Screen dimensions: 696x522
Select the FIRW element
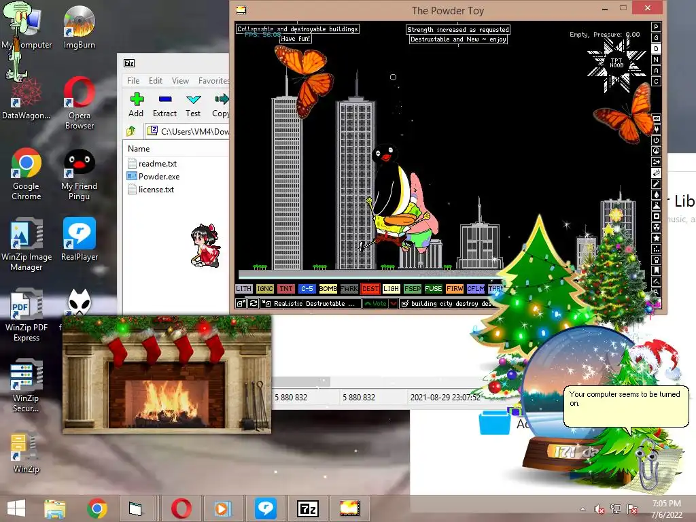[x=455, y=288]
